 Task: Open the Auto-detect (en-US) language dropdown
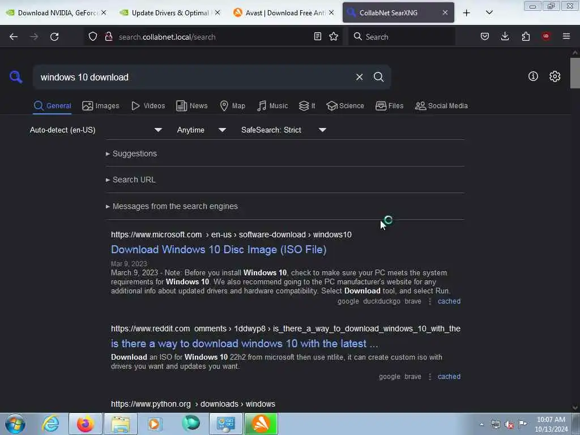point(96,130)
